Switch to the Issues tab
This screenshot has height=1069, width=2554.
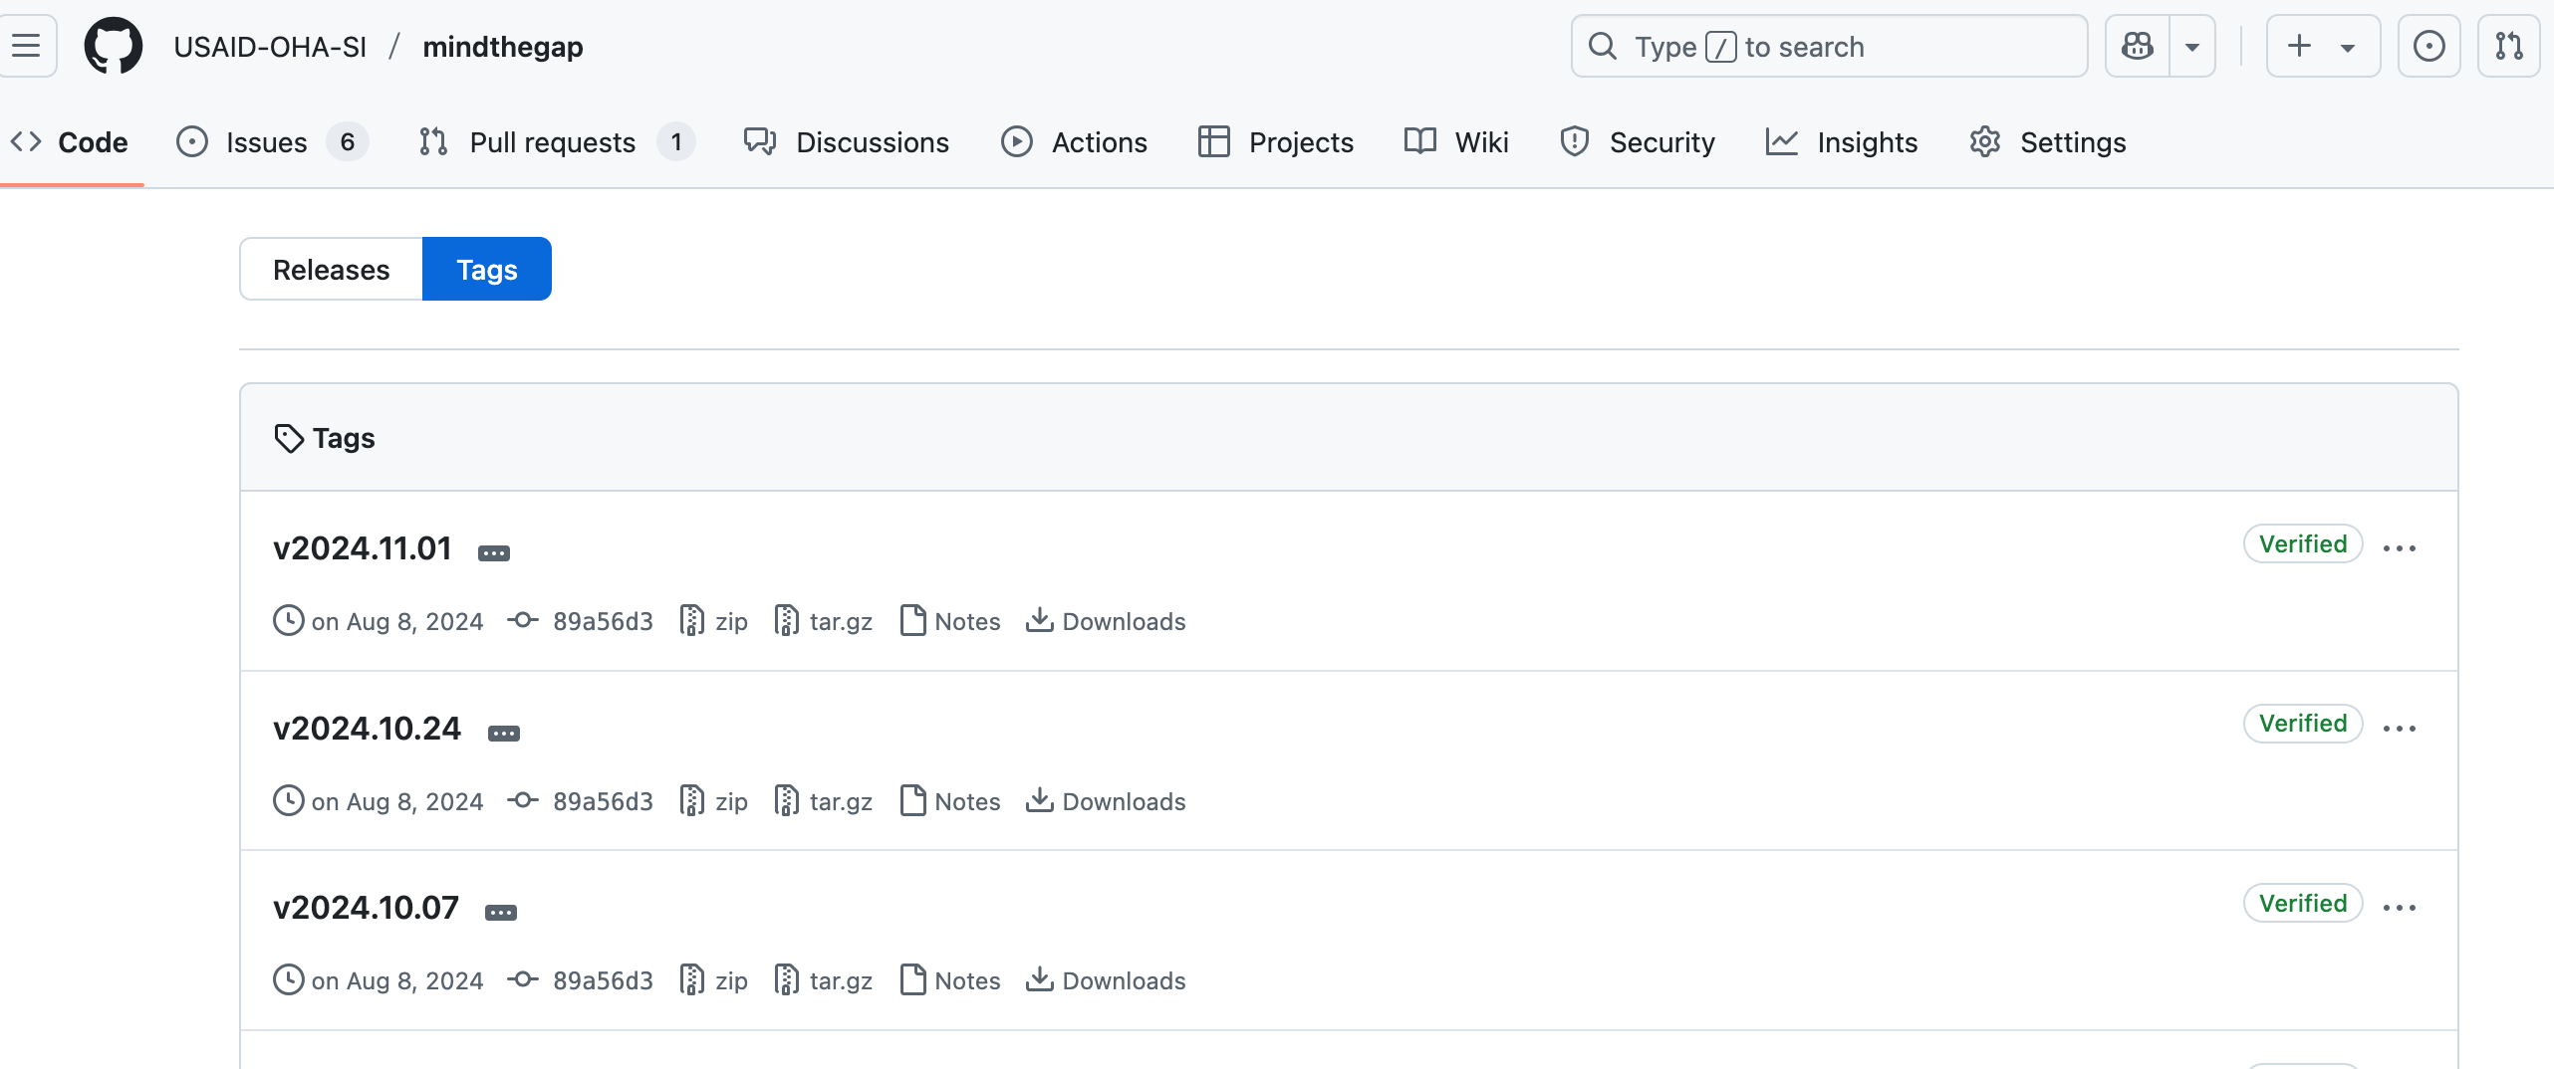[272, 142]
